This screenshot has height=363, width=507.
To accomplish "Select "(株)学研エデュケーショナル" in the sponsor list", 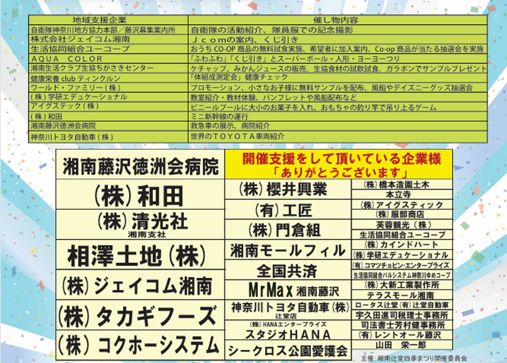I will point(402,255).
